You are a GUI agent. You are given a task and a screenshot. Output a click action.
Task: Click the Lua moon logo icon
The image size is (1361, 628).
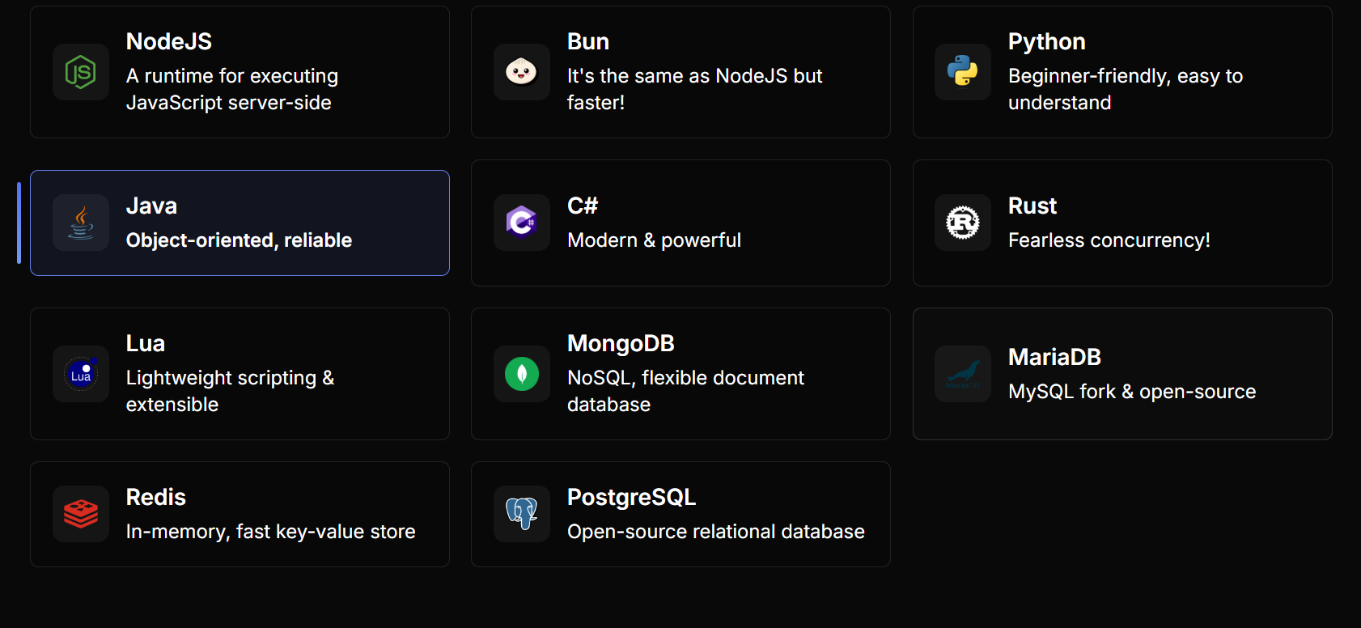[x=81, y=374]
